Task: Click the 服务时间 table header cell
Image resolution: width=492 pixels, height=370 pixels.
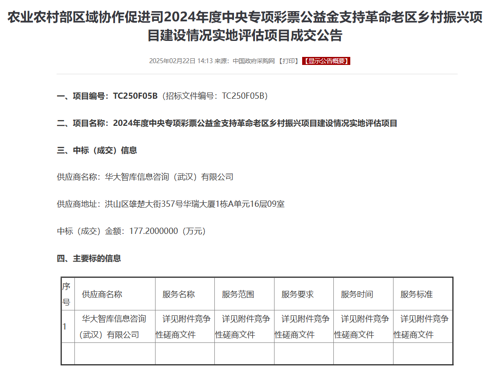Action: (x=363, y=294)
